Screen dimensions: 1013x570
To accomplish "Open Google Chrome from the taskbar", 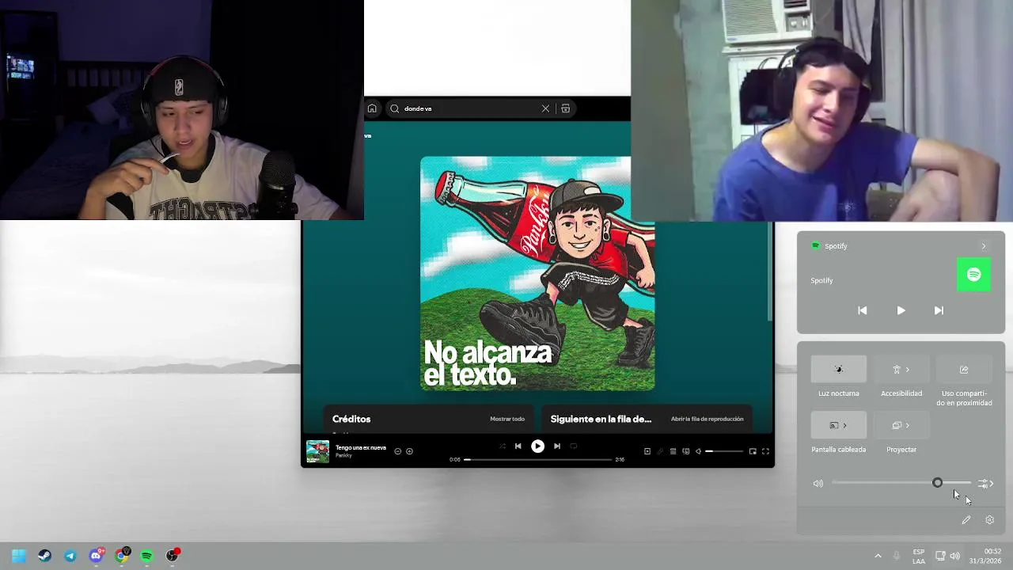I will pos(121,556).
